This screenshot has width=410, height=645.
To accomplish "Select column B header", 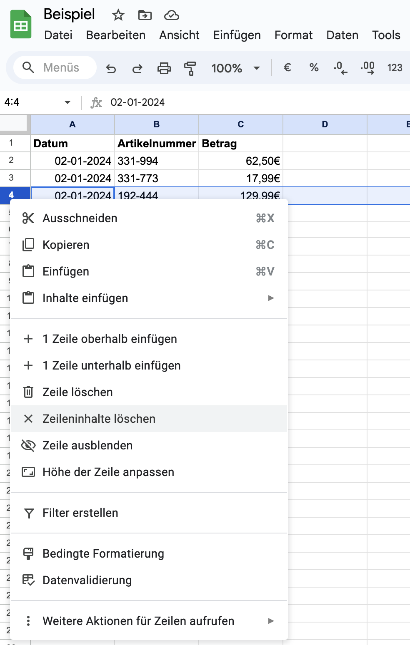I will 157,124.
